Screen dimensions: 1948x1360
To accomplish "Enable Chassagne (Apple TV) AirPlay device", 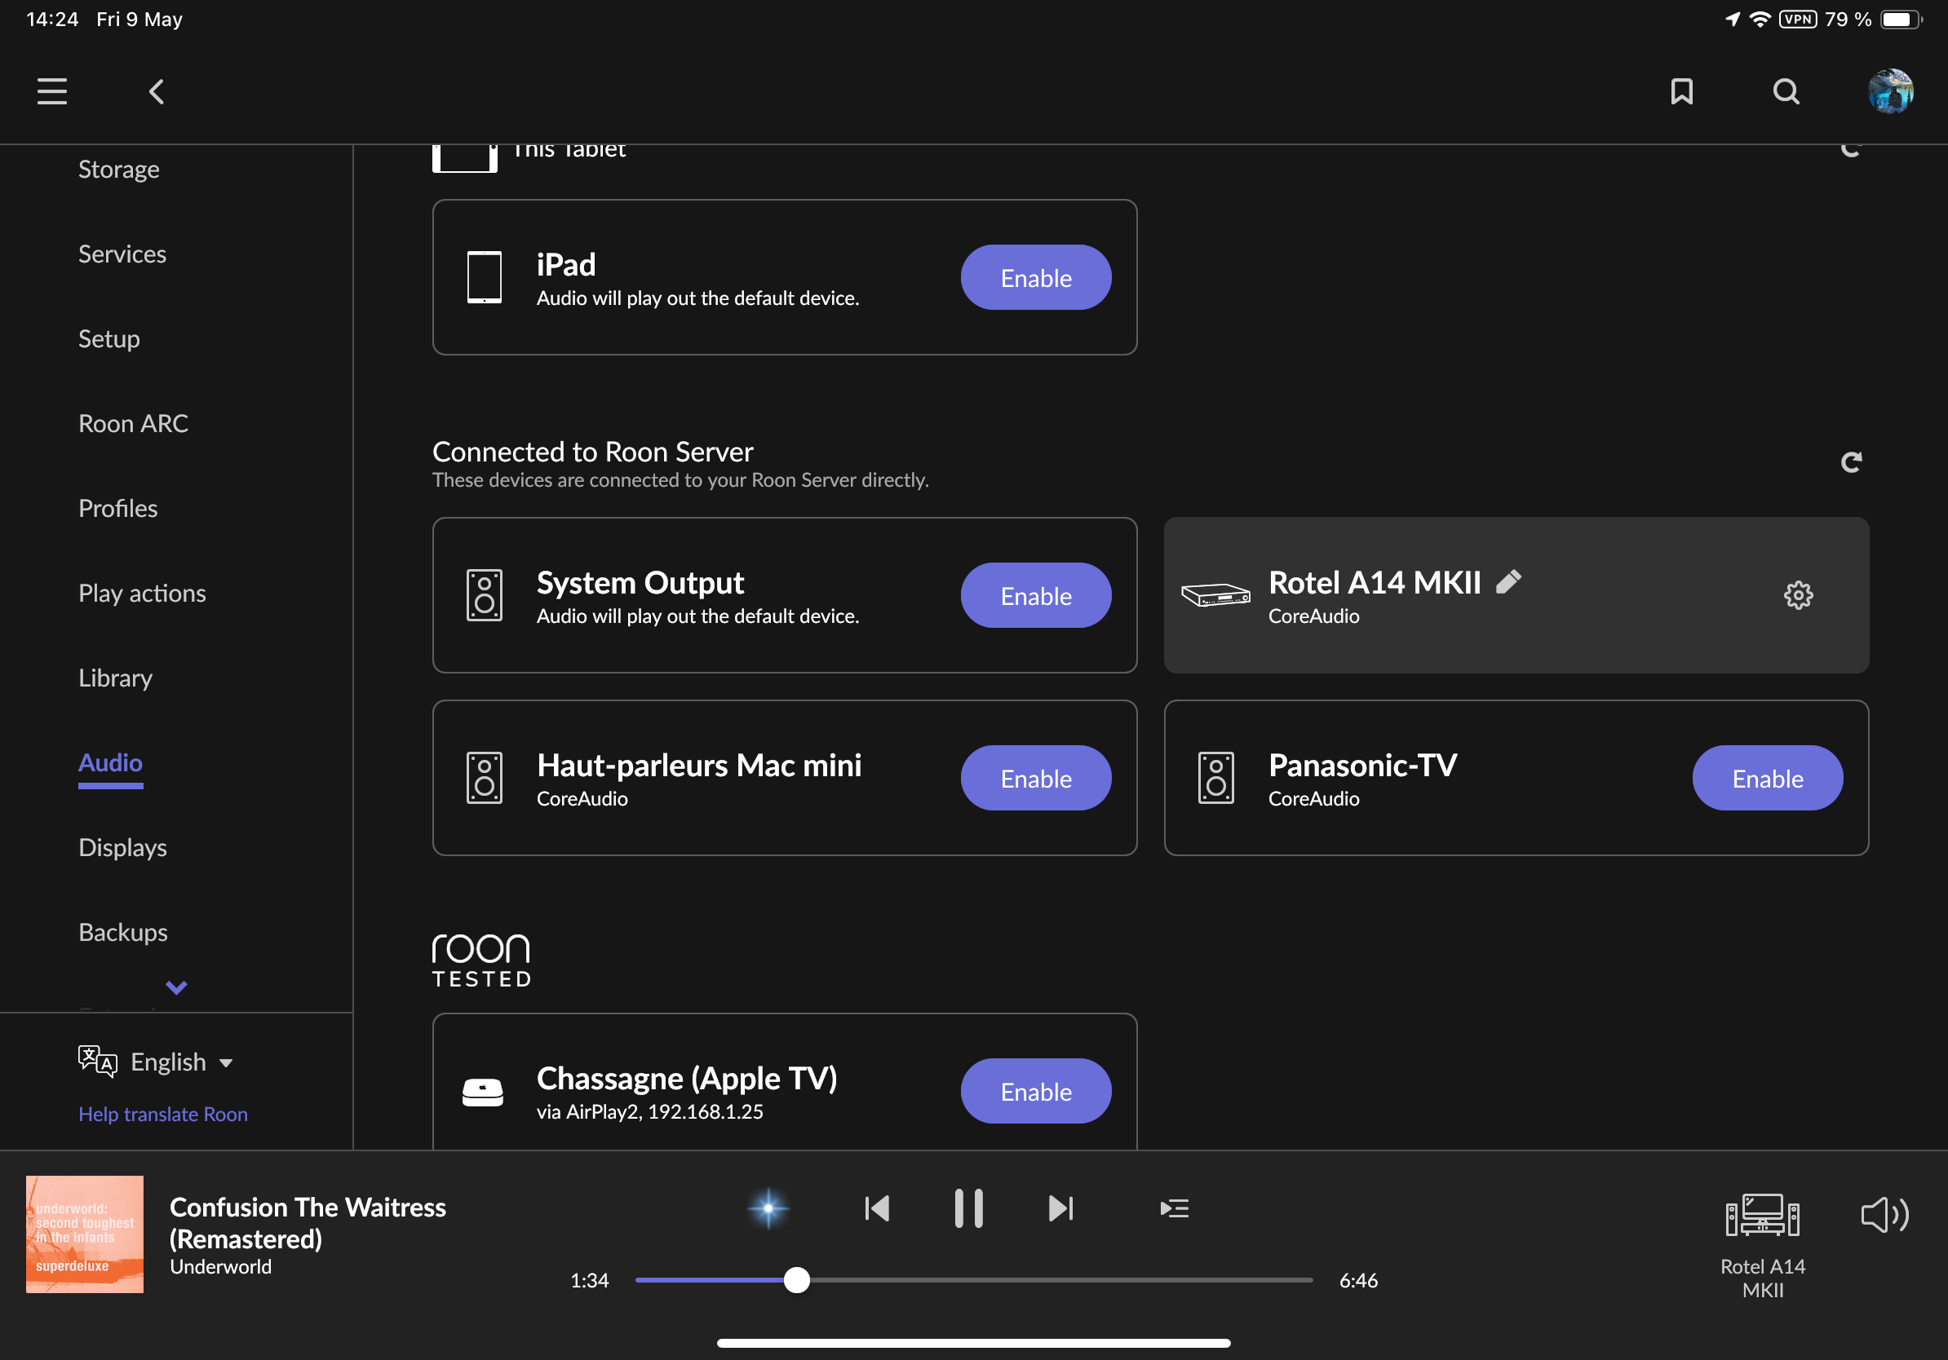I will pos(1036,1090).
